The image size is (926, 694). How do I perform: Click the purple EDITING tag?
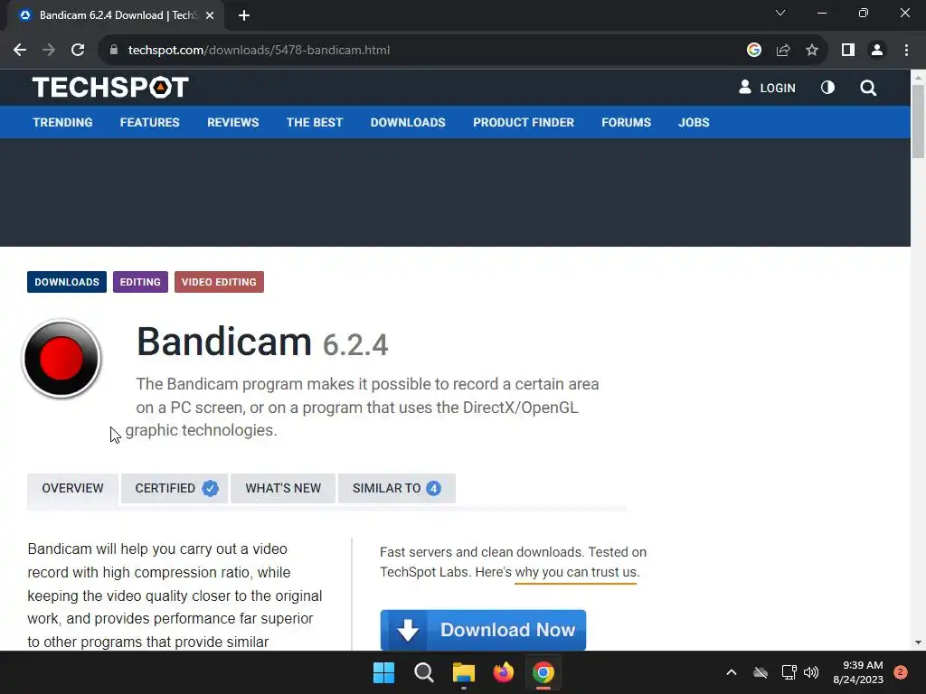pyautogui.click(x=140, y=282)
